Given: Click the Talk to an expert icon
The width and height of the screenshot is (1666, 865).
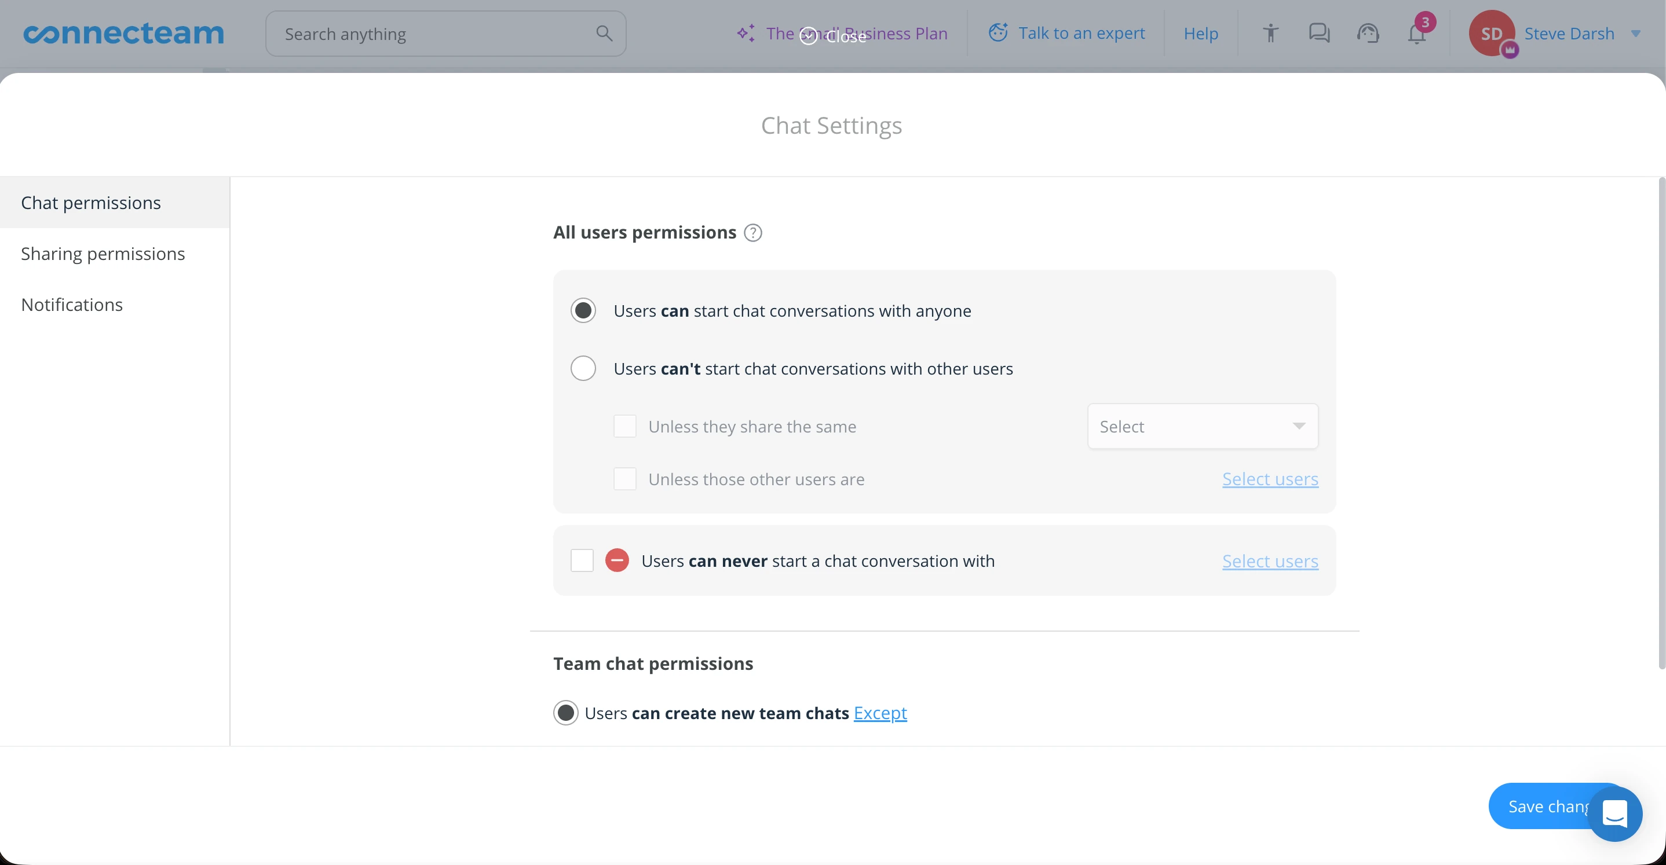Looking at the screenshot, I should coord(998,33).
